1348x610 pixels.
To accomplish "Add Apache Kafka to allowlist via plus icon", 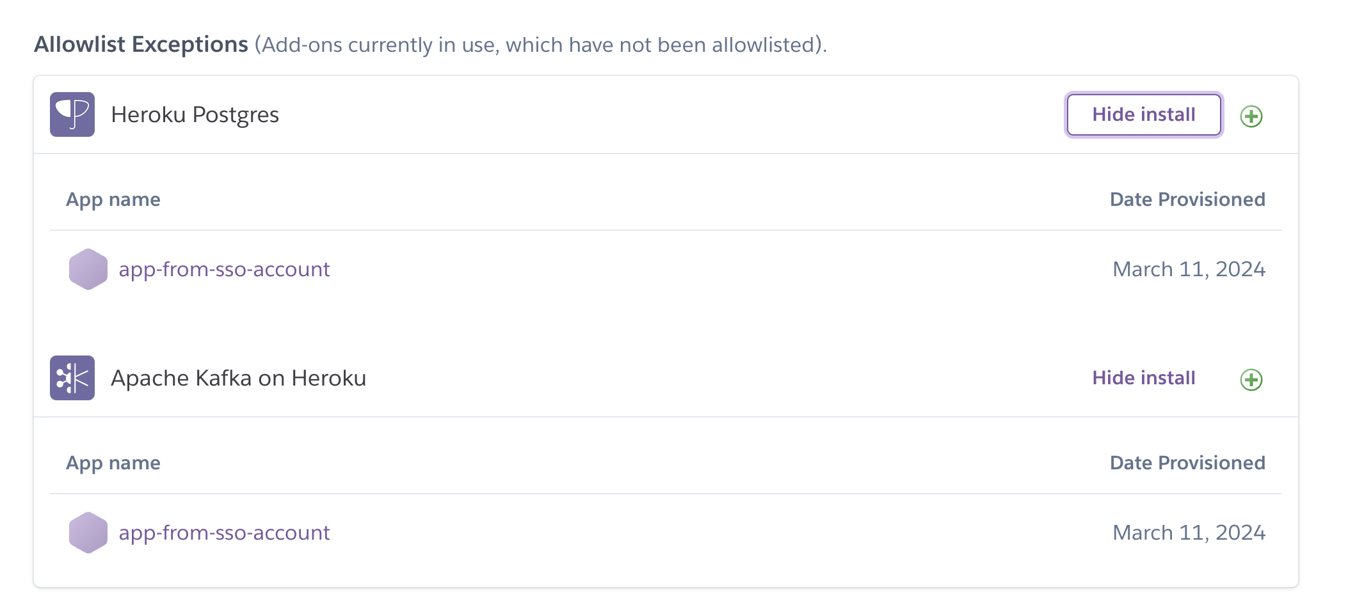I will [1251, 380].
